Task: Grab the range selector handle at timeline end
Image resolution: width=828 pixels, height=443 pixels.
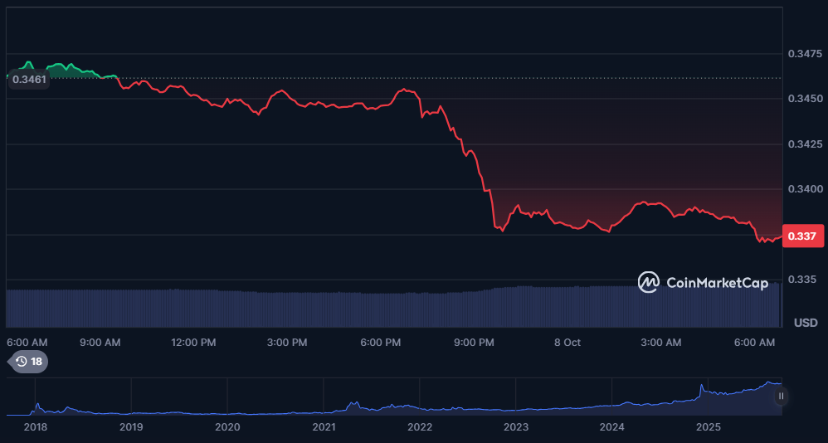Action: pyautogui.click(x=781, y=397)
